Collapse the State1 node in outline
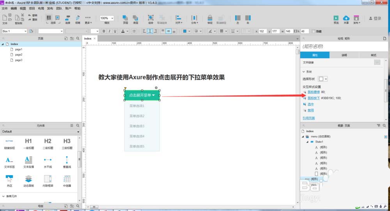The image size is (390, 211). click(x=307, y=142)
